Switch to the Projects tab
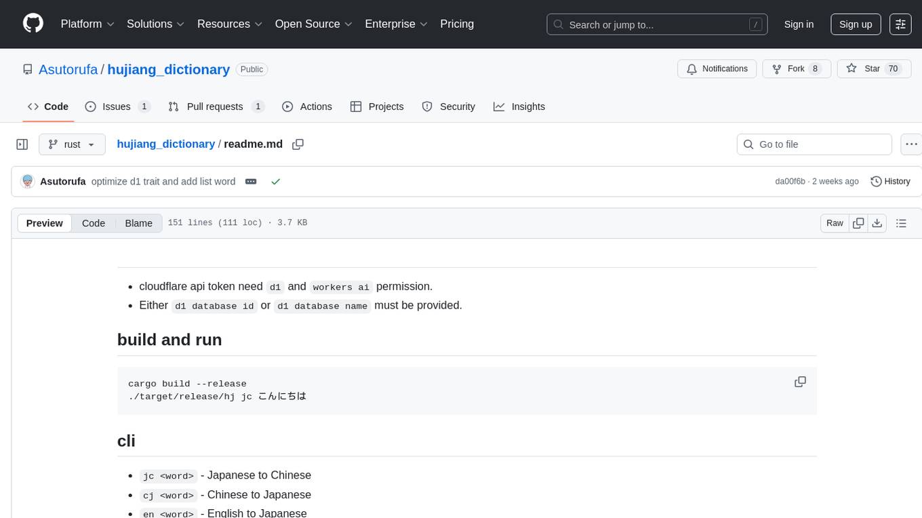Viewport: 922px width, 518px height. coord(377,106)
